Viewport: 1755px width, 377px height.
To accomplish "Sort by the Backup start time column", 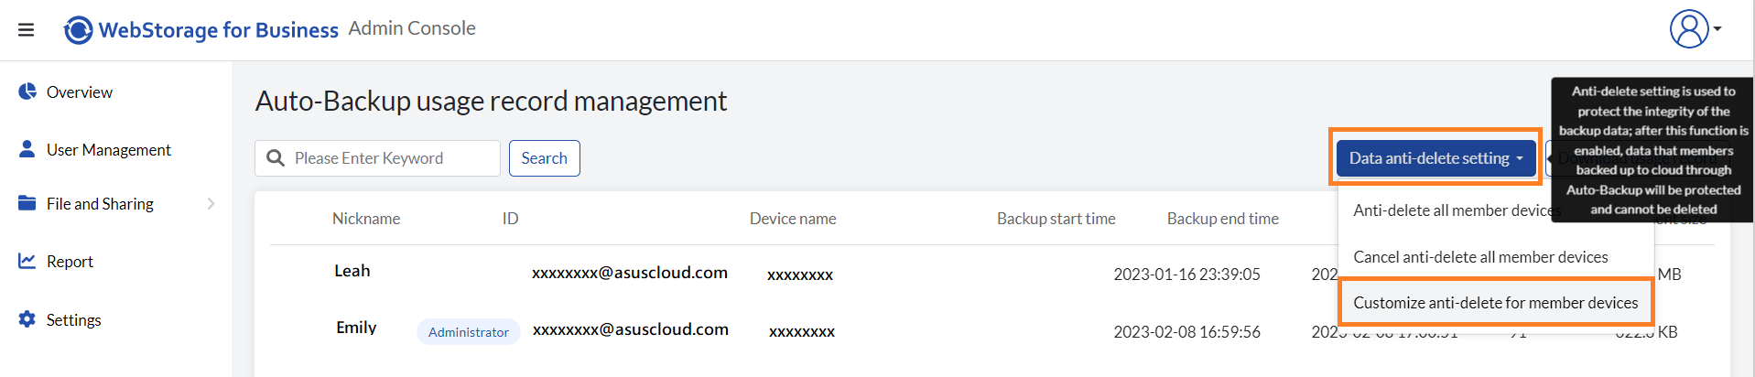I will 1056,219.
